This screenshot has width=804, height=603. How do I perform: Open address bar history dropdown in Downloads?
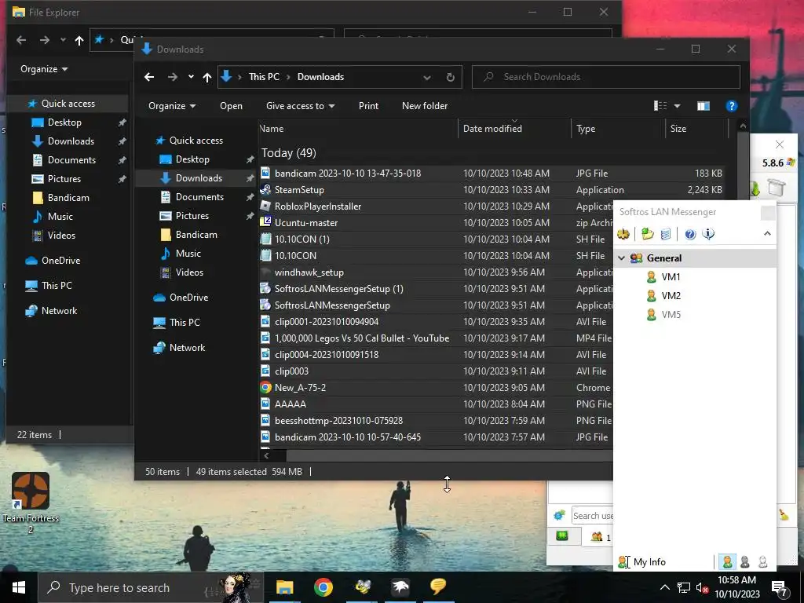coord(426,78)
